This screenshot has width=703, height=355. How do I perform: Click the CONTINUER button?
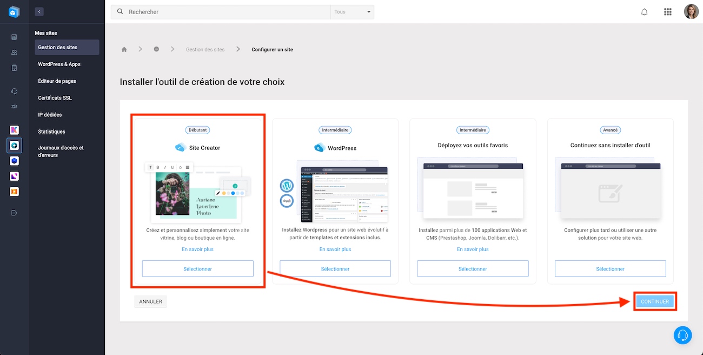(x=655, y=301)
